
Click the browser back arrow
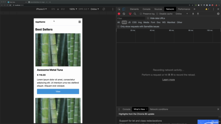pos(2,5)
